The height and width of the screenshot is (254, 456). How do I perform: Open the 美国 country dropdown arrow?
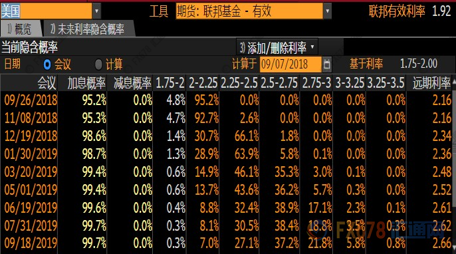[96, 11]
